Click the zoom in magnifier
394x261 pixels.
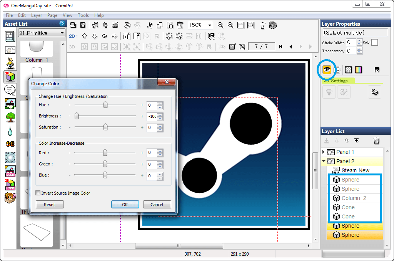coord(220,25)
